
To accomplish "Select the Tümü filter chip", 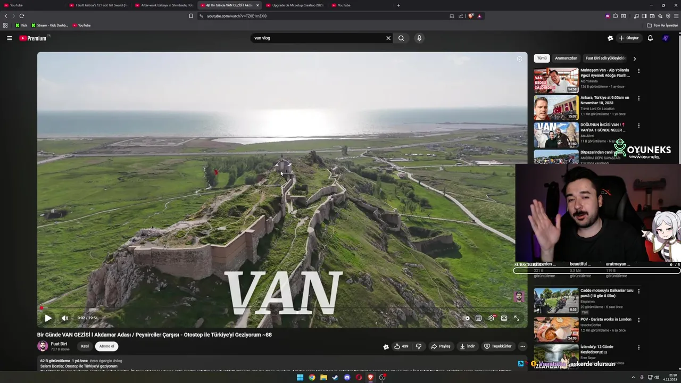I will [542, 58].
